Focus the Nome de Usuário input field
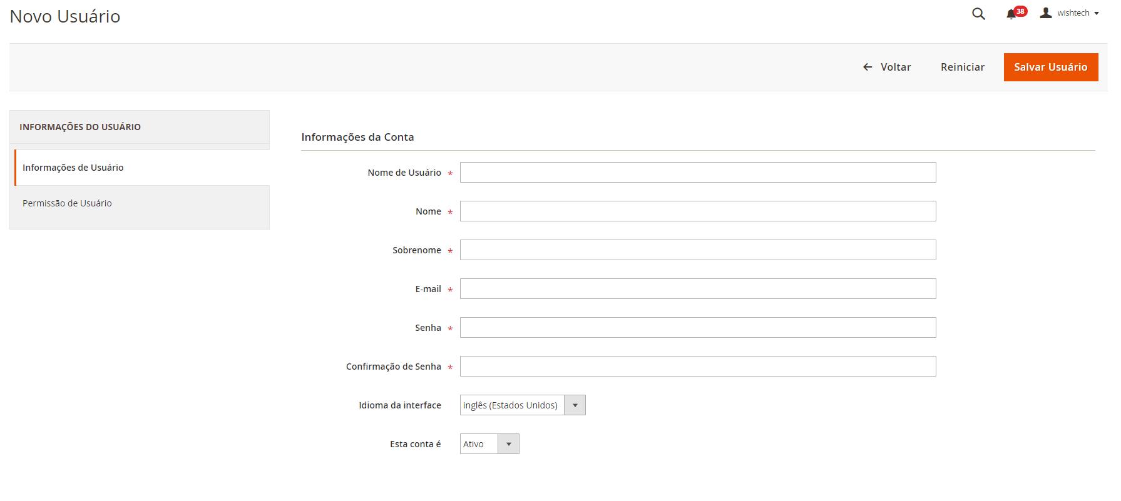This screenshot has width=1121, height=501. [698, 173]
